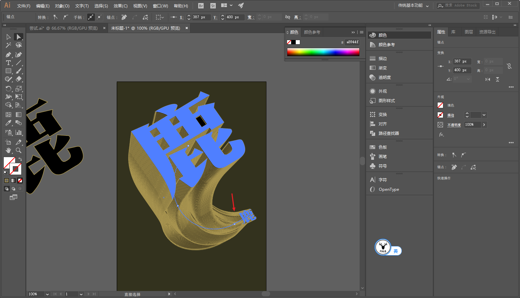
Task: Open the 传统基本功能 workspace dropdown
Action: click(413, 6)
